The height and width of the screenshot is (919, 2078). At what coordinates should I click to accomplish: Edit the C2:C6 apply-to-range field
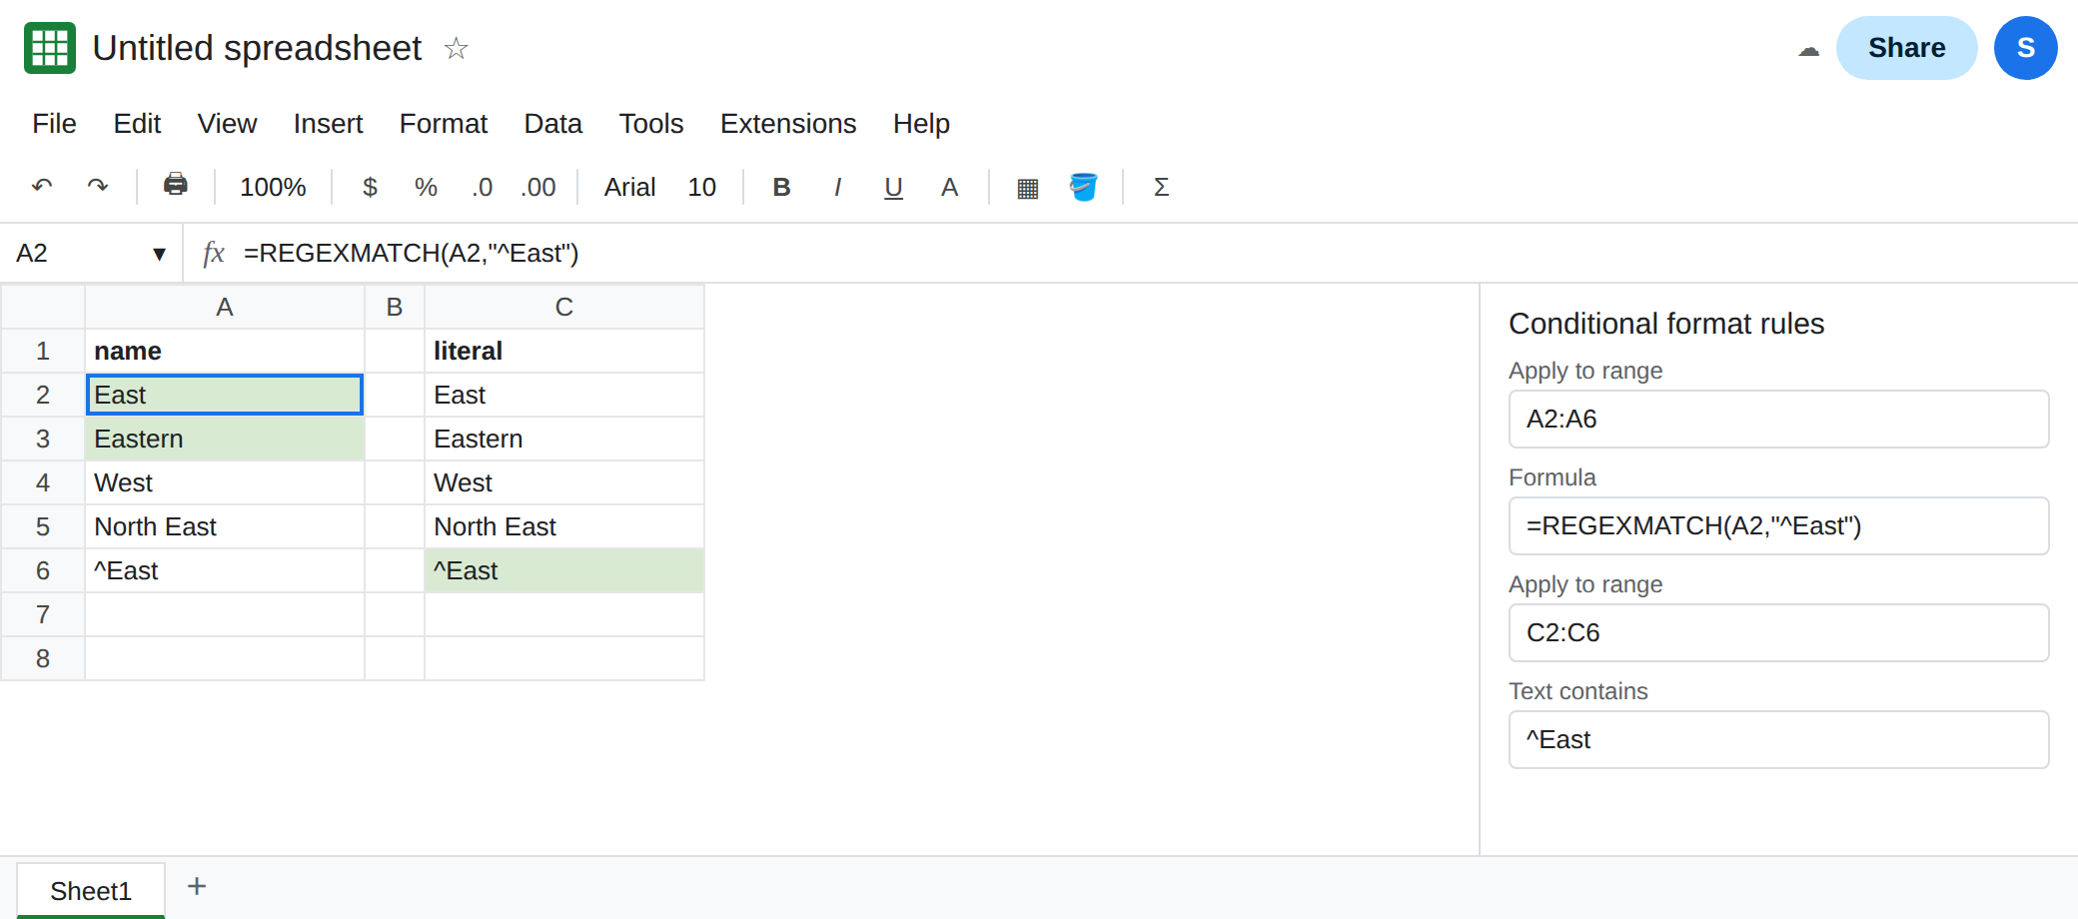(1778, 632)
